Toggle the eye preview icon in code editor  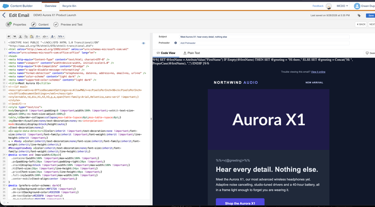pyautogui.click(x=144, y=43)
